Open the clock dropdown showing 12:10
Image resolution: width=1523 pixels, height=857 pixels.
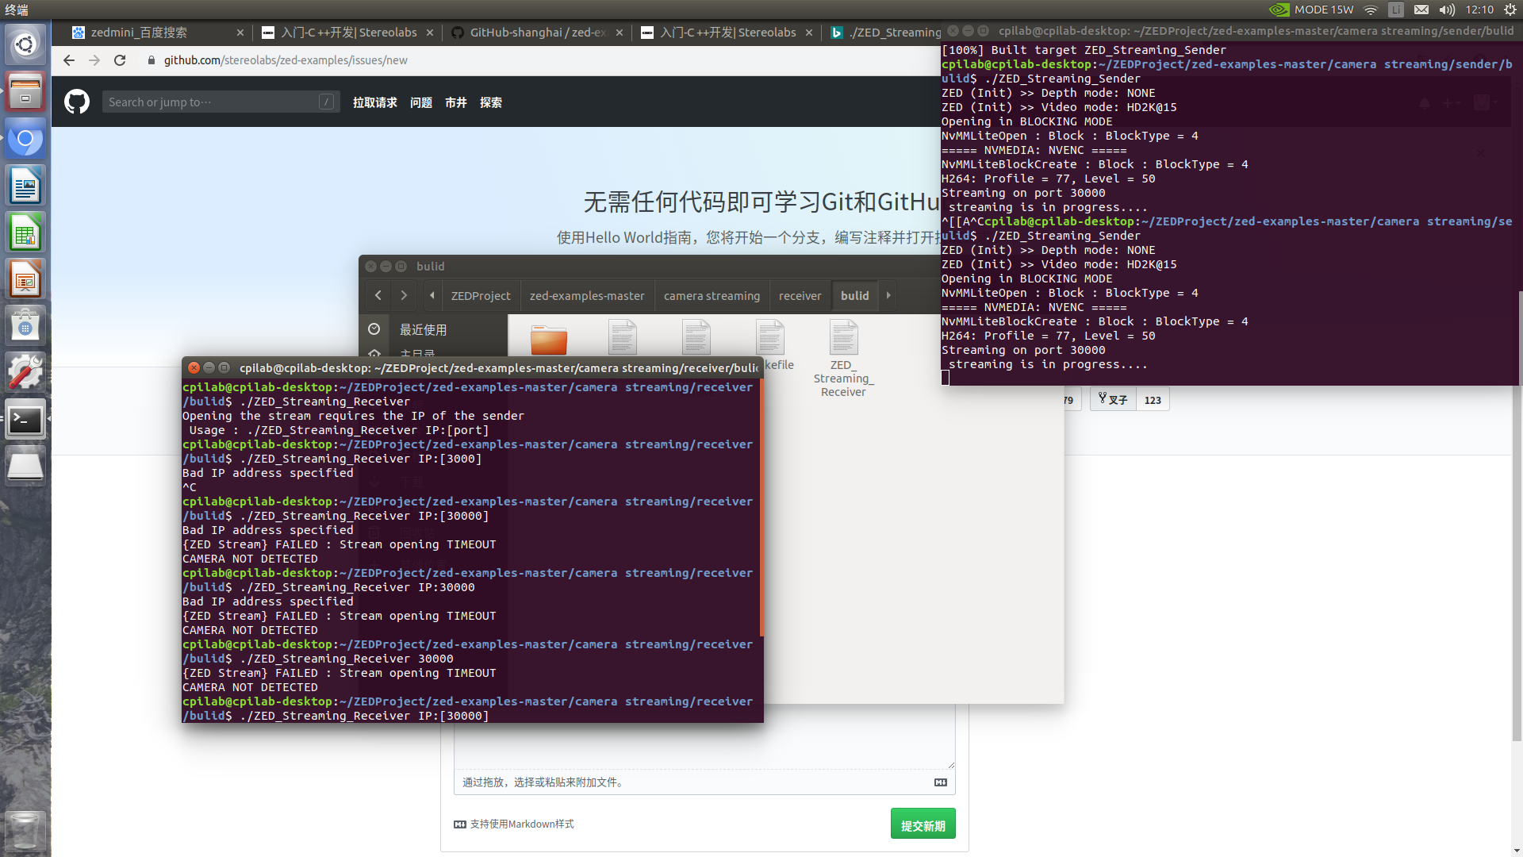(1480, 10)
